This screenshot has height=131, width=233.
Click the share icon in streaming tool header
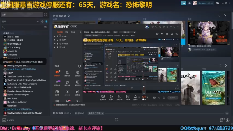click(176, 34)
